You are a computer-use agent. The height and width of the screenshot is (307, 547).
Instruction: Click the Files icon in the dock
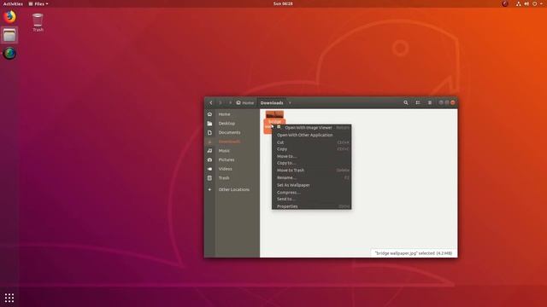[x=9, y=35]
